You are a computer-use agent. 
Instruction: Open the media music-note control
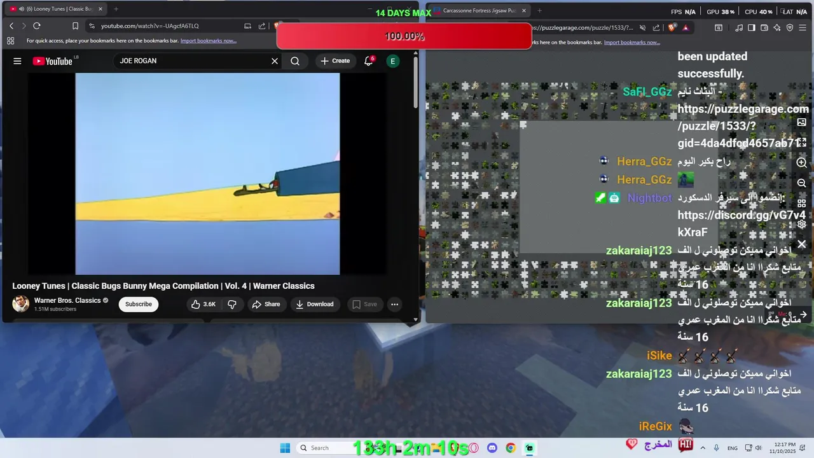tap(739, 28)
